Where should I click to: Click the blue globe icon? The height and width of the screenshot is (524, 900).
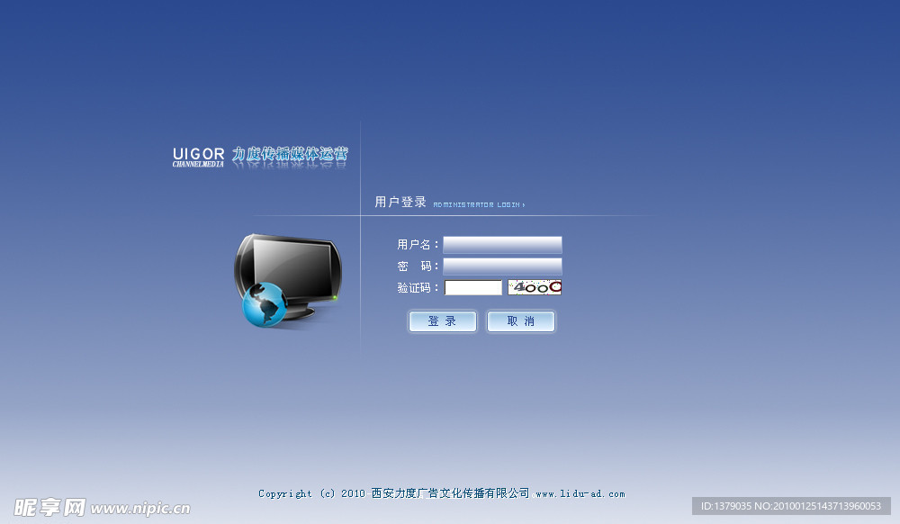pos(265,304)
